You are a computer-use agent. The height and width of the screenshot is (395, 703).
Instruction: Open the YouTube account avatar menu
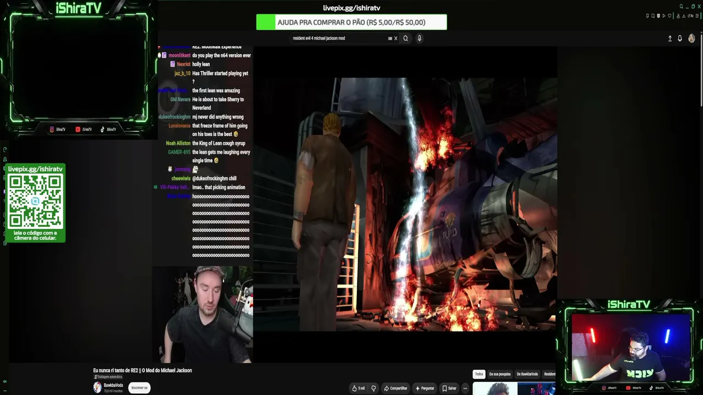[691, 38]
